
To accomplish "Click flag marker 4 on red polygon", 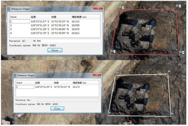I will click(x=182, y=52).
